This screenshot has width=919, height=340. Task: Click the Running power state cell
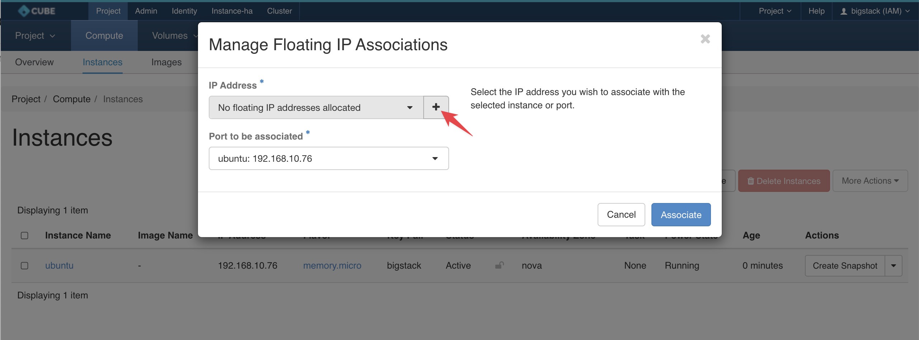coord(682,265)
